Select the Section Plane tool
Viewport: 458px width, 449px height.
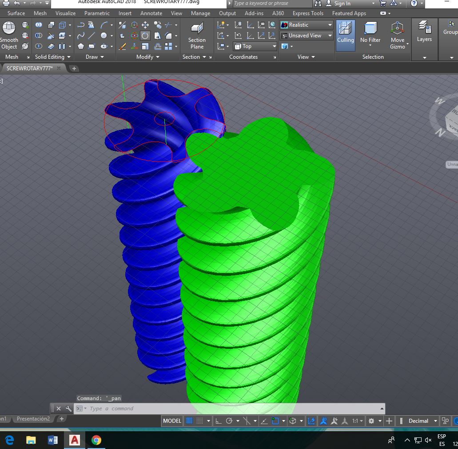pos(197,36)
